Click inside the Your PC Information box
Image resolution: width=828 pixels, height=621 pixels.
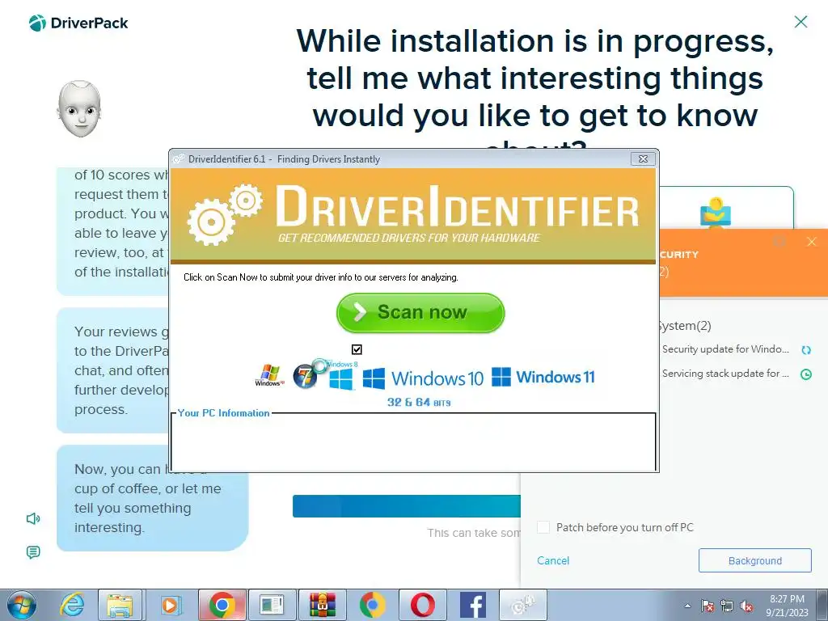pos(413,442)
